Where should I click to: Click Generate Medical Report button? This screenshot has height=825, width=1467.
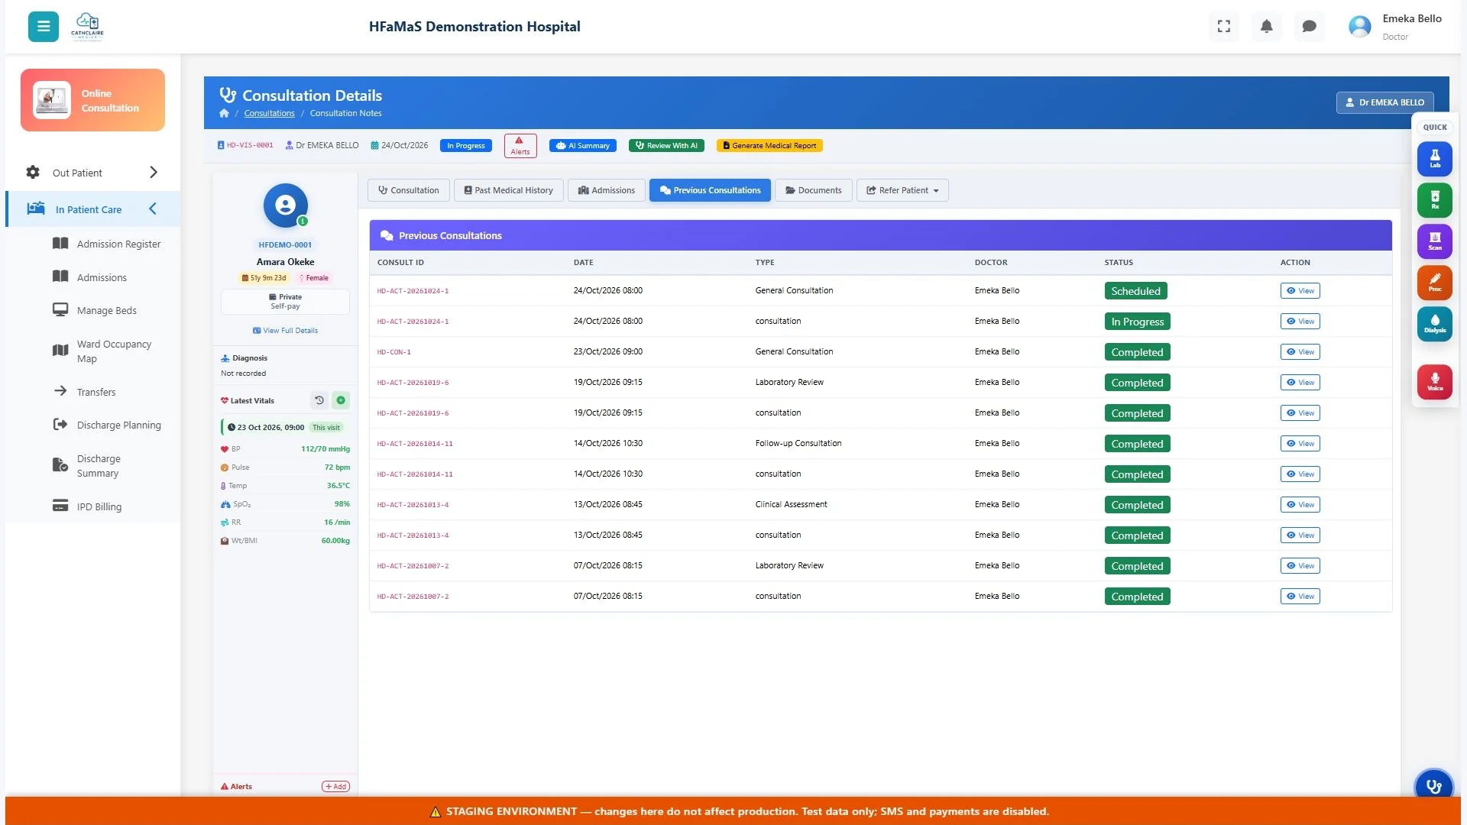(x=769, y=145)
